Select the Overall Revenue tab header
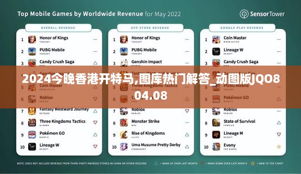301x174 pixels. 58,28
